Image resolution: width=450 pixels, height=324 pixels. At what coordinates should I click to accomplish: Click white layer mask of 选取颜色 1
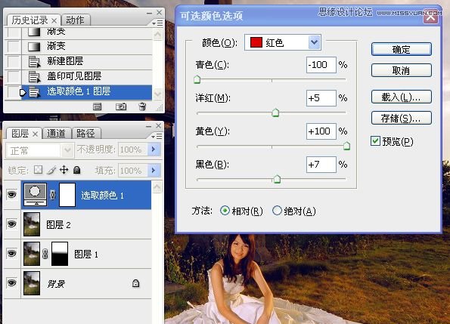[x=67, y=195]
